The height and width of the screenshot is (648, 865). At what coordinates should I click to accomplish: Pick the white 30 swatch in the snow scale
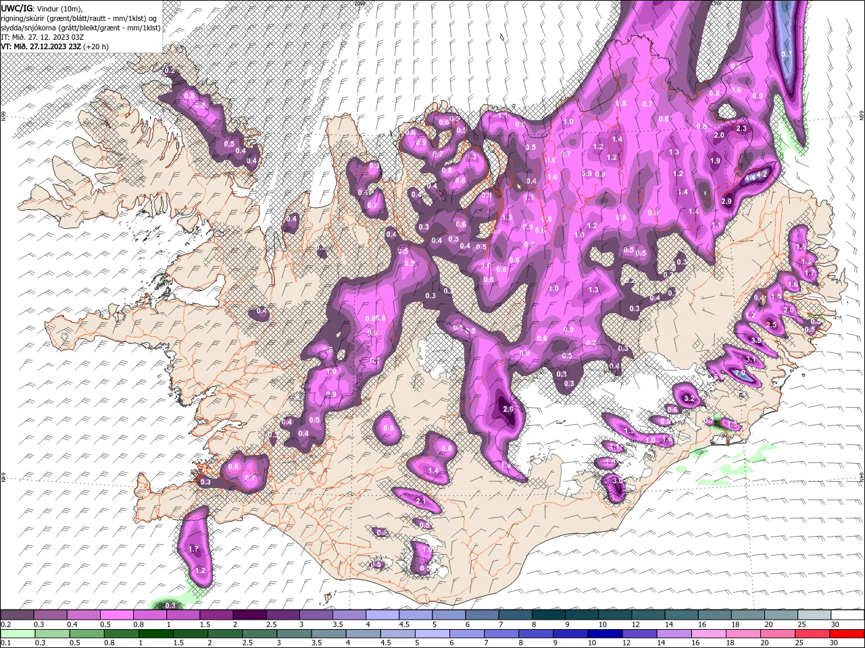pos(847,615)
